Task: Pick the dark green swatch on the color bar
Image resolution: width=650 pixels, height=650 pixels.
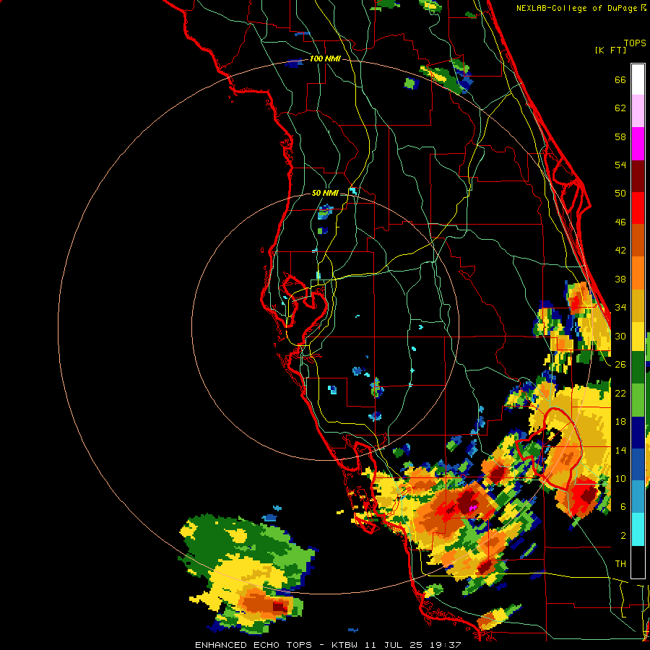Action: [x=638, y=368]
